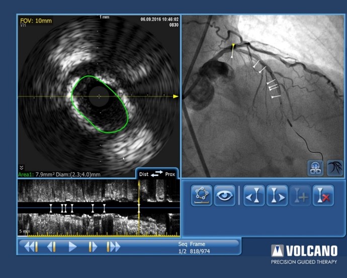Select the area measurement polygon tool
The width and height of the screenshot is (347, 278).
(201, 195)
